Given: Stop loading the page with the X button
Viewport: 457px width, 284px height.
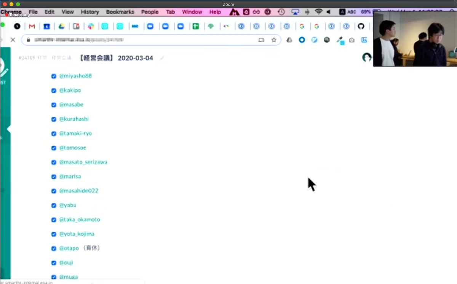Looking at the screenshot, I should 13,39.
